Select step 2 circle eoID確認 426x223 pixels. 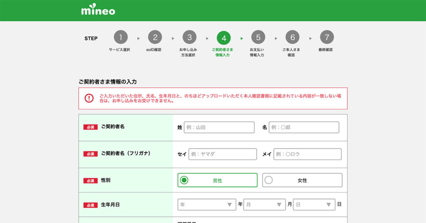(x=155, y=37)
